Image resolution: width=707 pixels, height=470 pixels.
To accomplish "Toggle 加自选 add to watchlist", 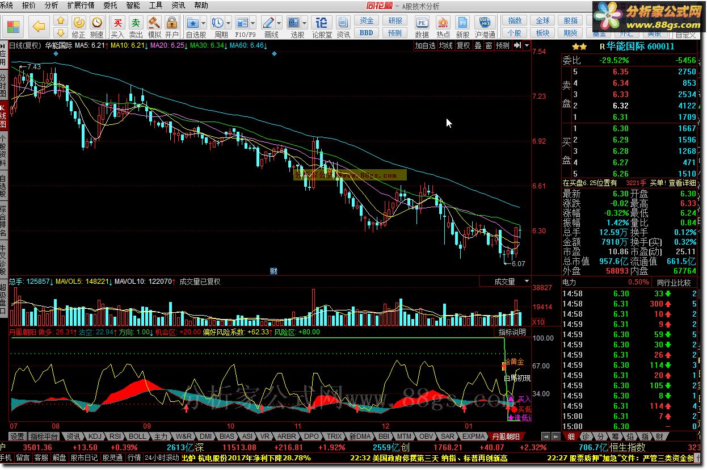I will 425,45.
